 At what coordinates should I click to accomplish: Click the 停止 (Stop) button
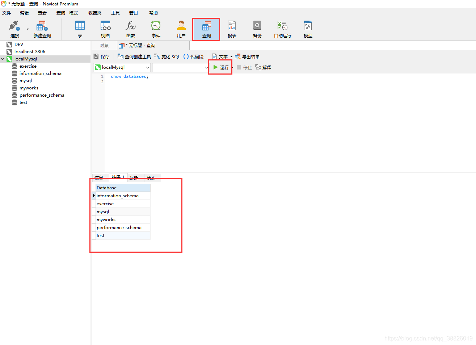pyautogui.click(x=244, y=67)
